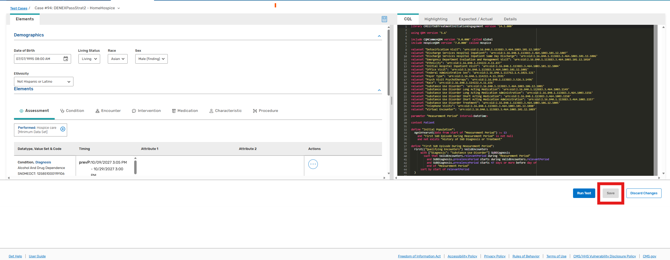
Task: Collapse the Demographics section
Action: [379, 36]
